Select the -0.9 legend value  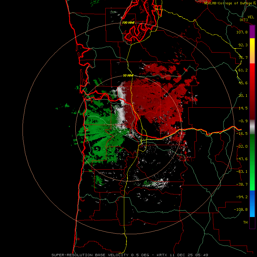tap(243, 121)
